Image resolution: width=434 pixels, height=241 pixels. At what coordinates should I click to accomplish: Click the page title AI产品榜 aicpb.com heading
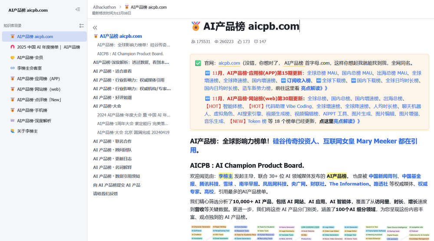pyautogui.click(x=251, y=26)
